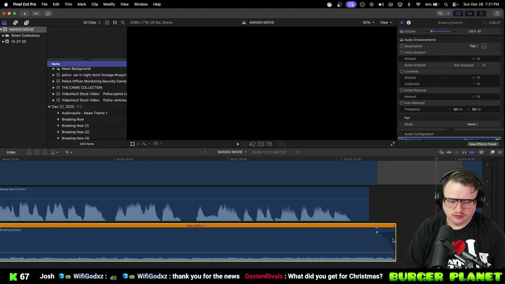Open the Modify menu
The height and width of the screenshot is (284, 505).
(x=109, y=4)
